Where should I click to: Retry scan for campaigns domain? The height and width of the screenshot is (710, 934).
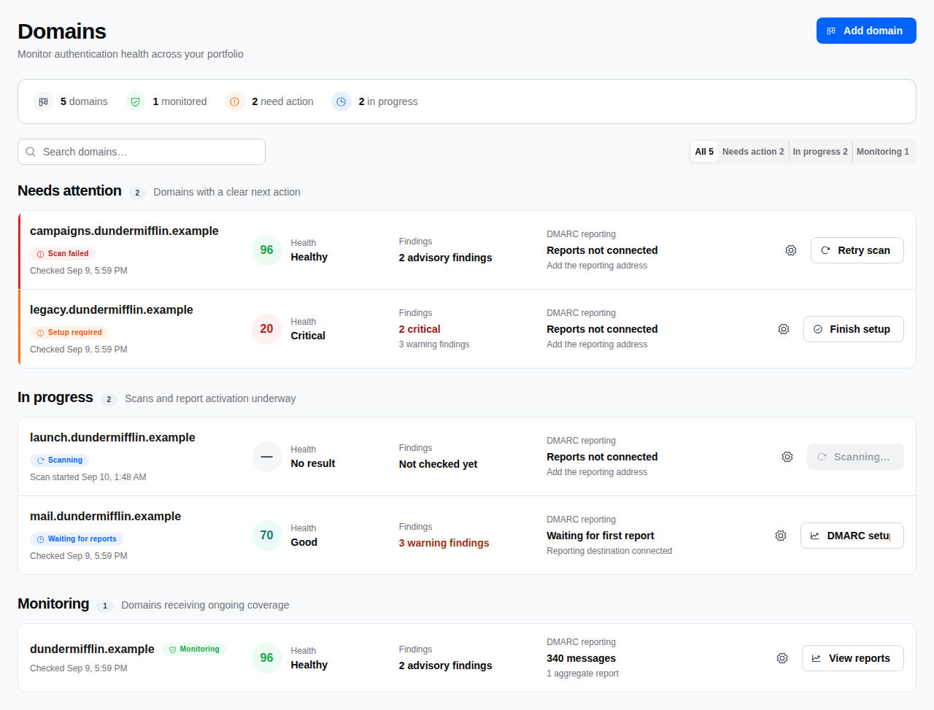click(x=857, y=250)
